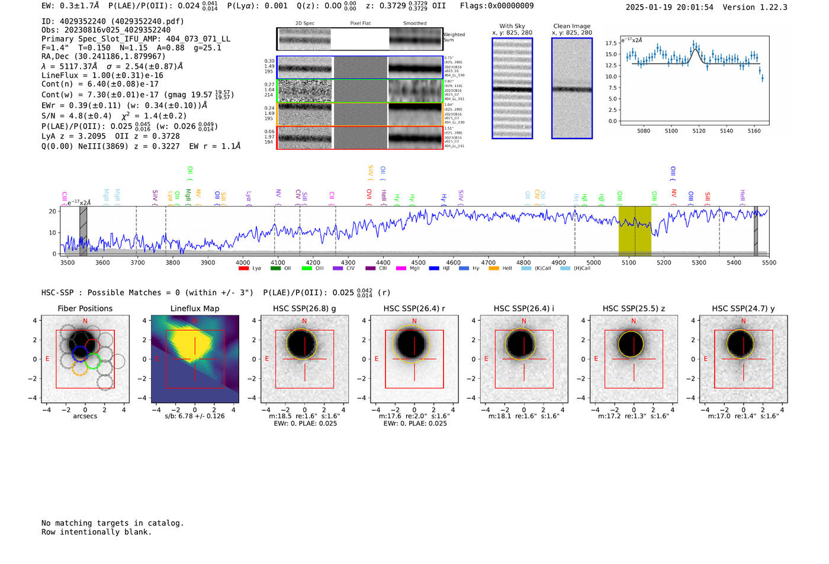This screenshot has width=829, height=564.
Task: Open the HSC SSP(26.4) i cutout
Action: coord(524,359)
